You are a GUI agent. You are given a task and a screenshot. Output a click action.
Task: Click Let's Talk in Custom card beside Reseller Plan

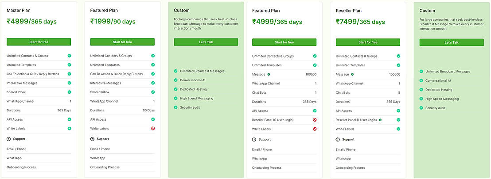[x=452, y=42]
